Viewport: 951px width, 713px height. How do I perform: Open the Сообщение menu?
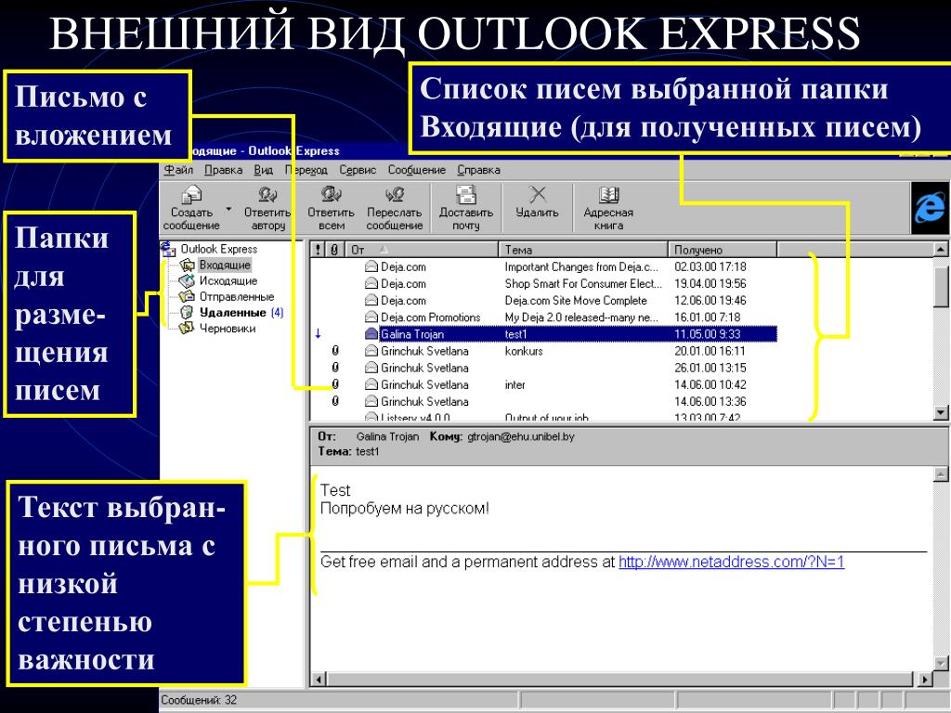click(417, 171)
